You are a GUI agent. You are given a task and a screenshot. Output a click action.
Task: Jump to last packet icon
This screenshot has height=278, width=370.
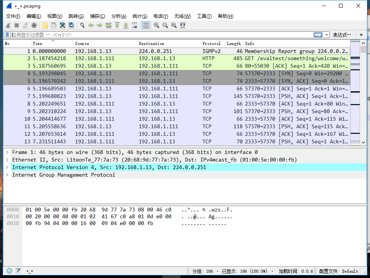(126, 25)
